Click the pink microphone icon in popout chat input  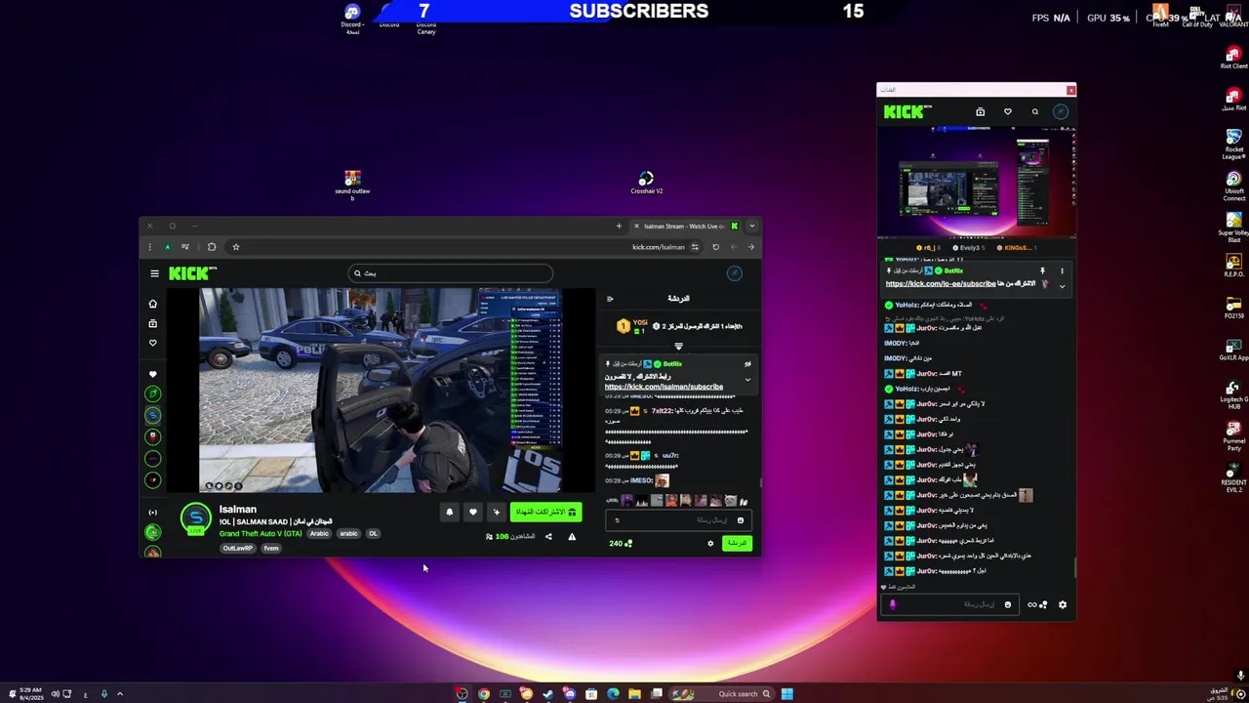(892, 604)
